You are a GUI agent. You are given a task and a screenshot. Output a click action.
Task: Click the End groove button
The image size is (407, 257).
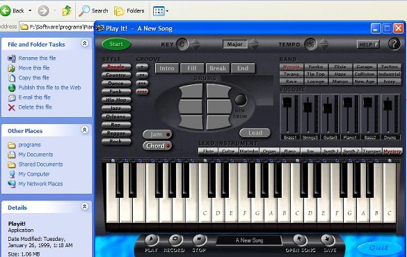pos(243,68)
